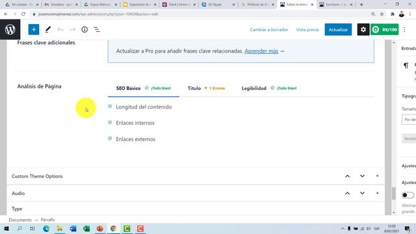The width and height of the screenshot is (416, 234).
Task: Open the Windows Start menu
Action: click(x=6, y=228)
